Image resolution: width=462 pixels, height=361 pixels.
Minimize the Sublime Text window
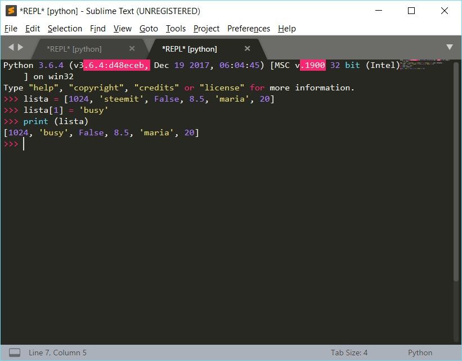379,11
